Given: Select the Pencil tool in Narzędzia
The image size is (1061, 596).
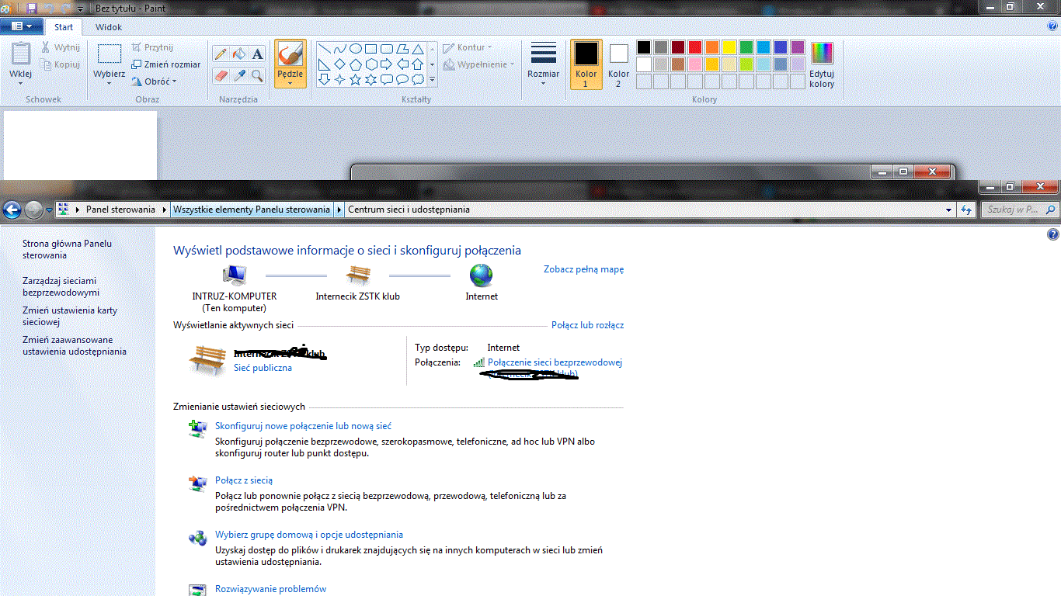Looking at the screenshot, I should tap(220, 54).
